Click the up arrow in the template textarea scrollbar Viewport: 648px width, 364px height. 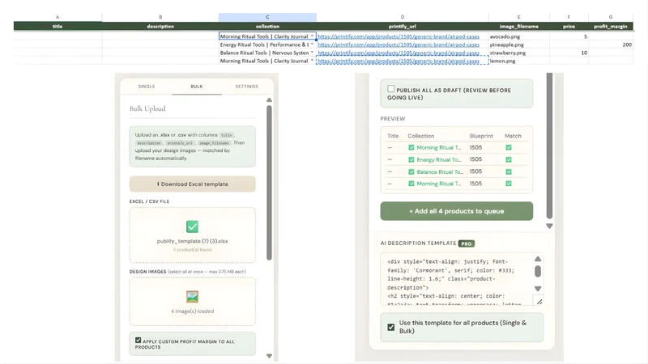tap(538, 259)
